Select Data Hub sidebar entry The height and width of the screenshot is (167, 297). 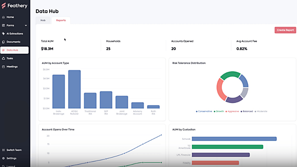(x=14, y=50)
